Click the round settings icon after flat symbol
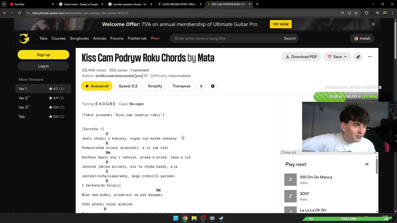397x223 pixels. 213,86
